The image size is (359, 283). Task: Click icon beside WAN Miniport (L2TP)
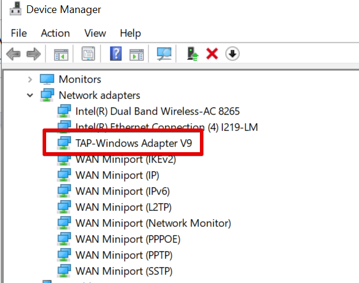click(64, 207)
